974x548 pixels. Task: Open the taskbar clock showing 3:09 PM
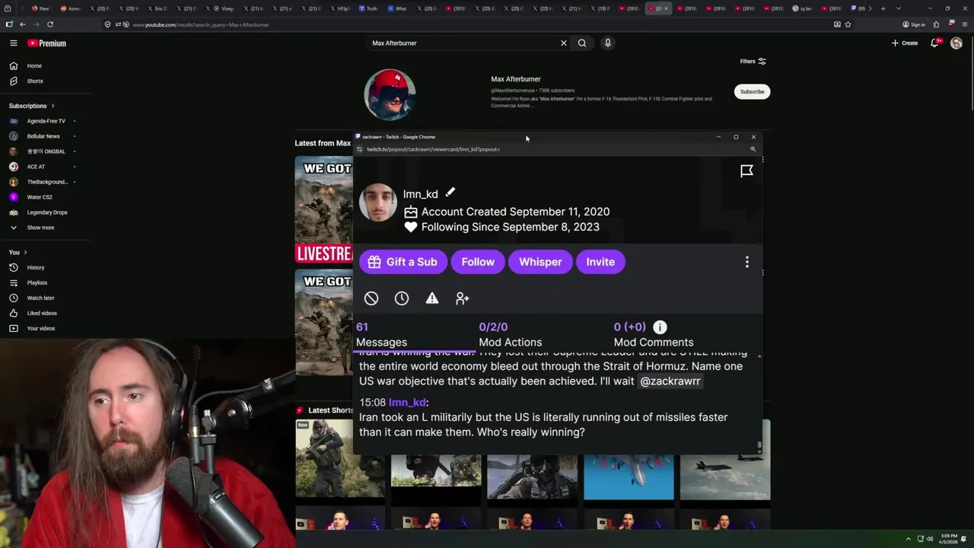point(947,539)
